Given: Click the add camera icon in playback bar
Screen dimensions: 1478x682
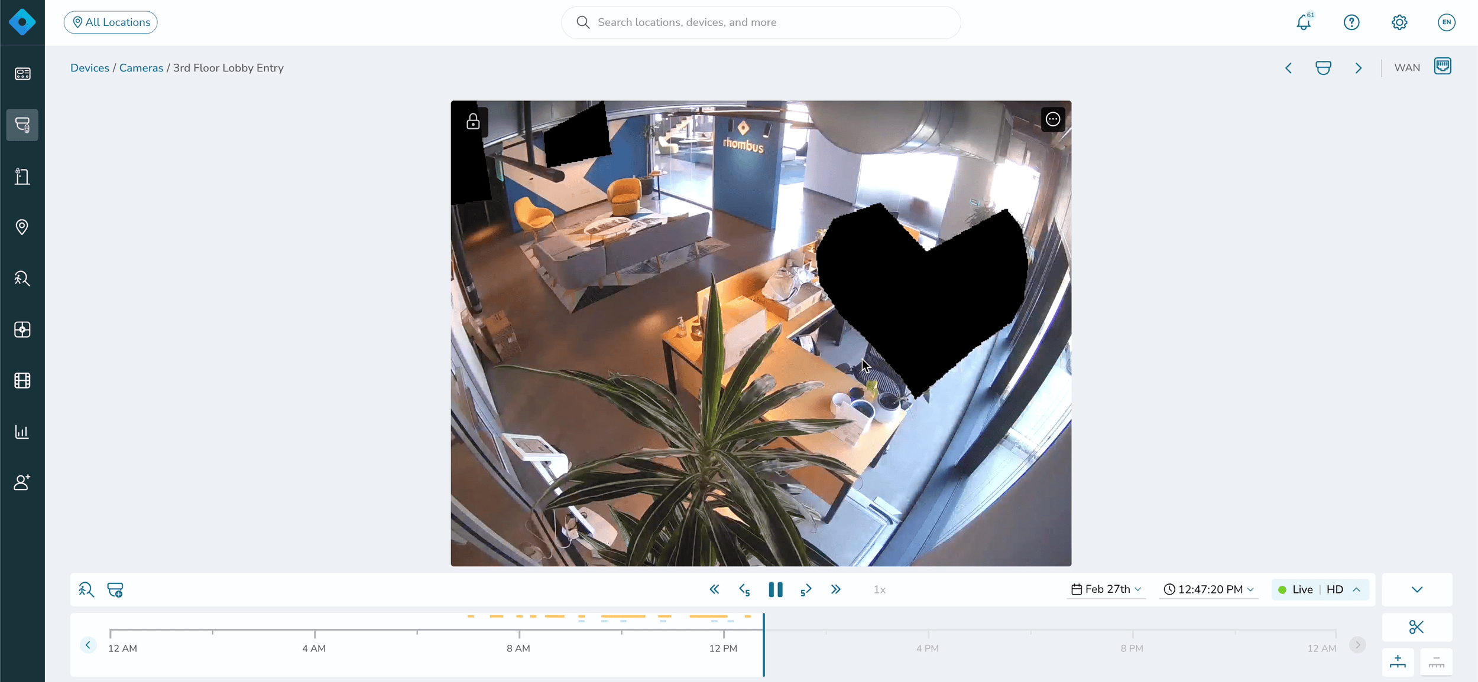Looking at the screenshot, I should (115, 589).
